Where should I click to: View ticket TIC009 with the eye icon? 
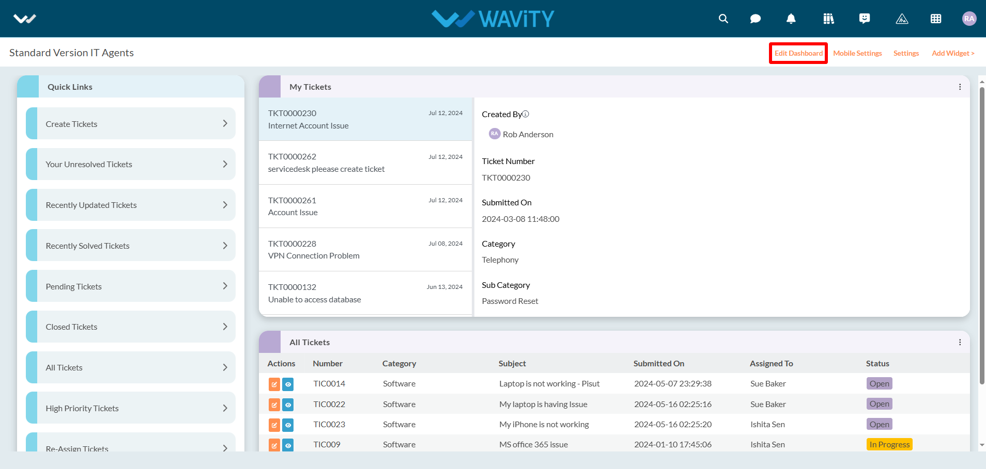288,445
